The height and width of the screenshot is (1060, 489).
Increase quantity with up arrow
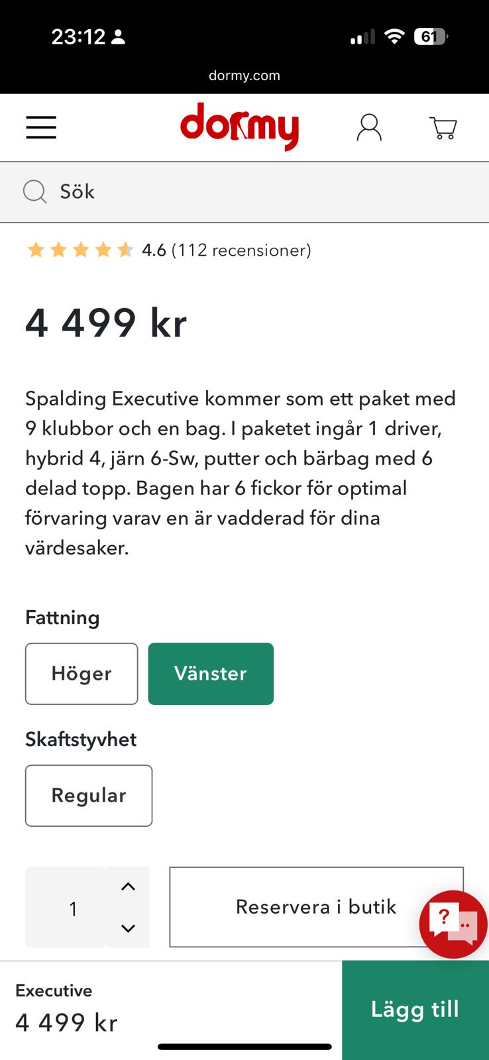(x=129, y=886)
